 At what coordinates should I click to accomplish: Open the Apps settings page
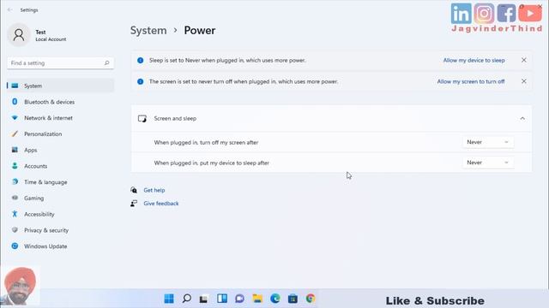coord(60,150)
